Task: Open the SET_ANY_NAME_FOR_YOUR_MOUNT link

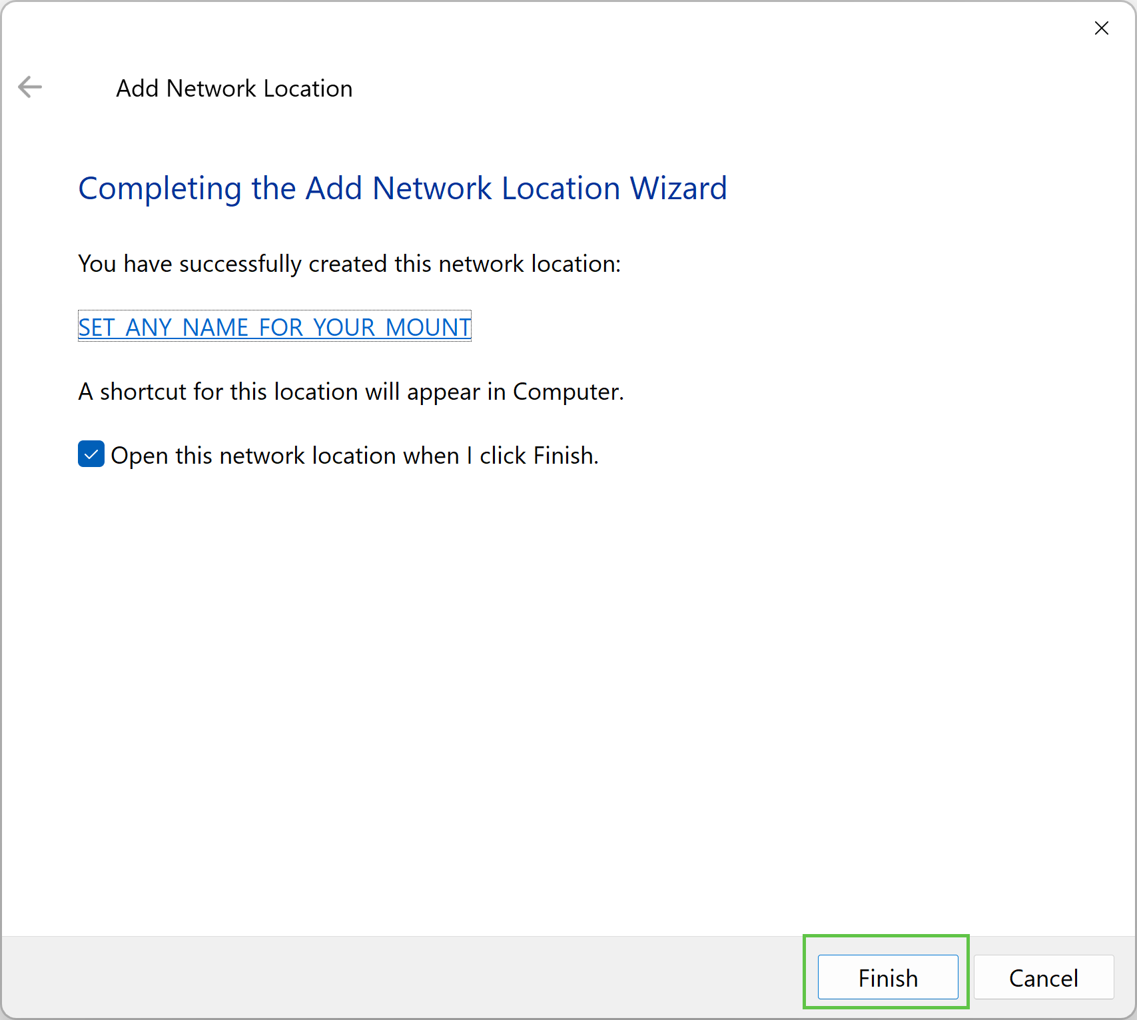Action: click(x=274, y=327)
